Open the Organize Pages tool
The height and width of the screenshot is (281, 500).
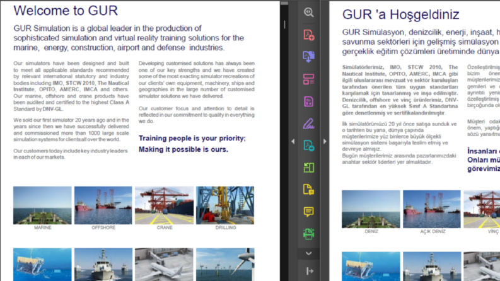pyautogui.click(x=308, y=79)
